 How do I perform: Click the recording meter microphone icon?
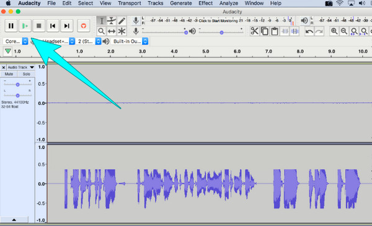point(136,20)
